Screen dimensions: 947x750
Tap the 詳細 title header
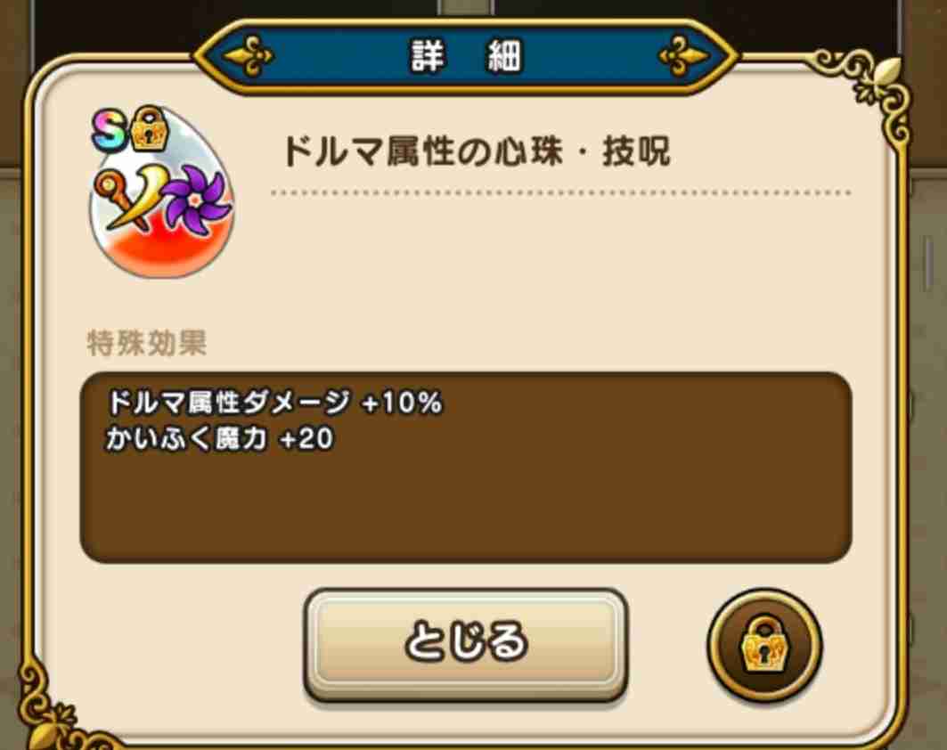pos(466,56)
